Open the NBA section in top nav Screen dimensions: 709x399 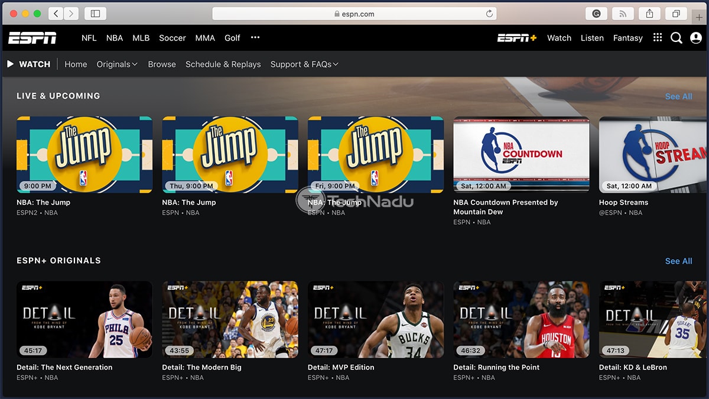115,38
